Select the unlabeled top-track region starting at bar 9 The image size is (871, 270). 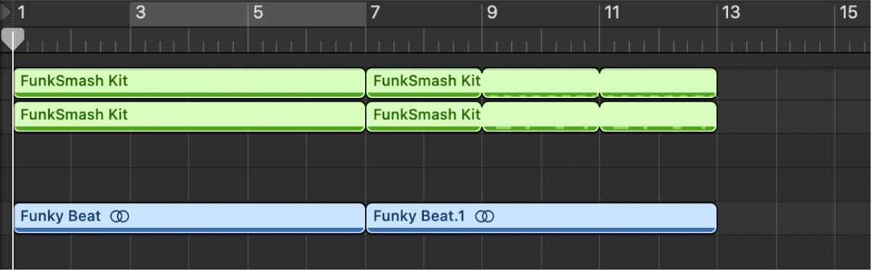click(x=541, y=83)
